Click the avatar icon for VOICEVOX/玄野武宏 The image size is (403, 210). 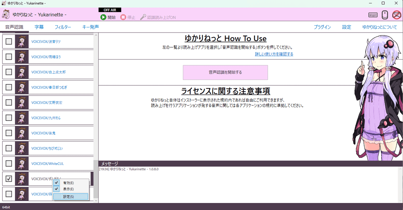pos(23,102)
